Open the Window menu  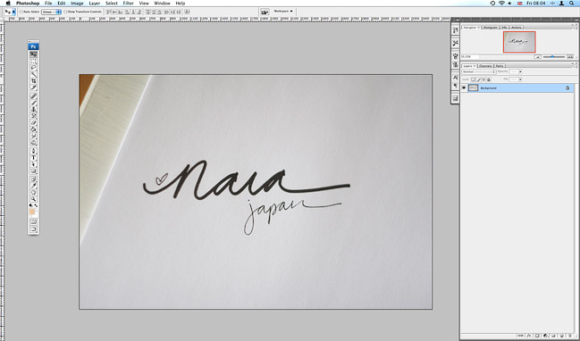click(162, 3)
